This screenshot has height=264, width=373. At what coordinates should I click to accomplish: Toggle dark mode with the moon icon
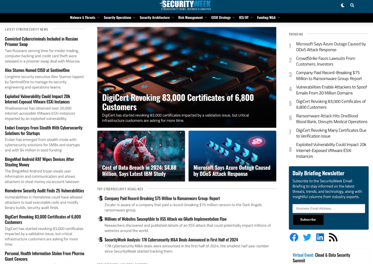pyautogui.click(x=342, y=5)
